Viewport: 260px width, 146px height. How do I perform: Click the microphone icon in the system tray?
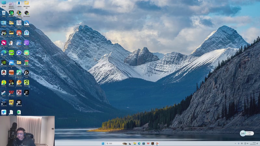click(x=239, y=143)
